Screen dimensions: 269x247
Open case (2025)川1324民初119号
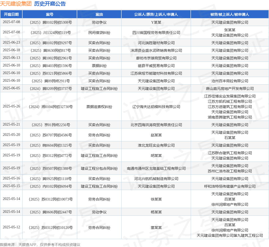(50, 33)
